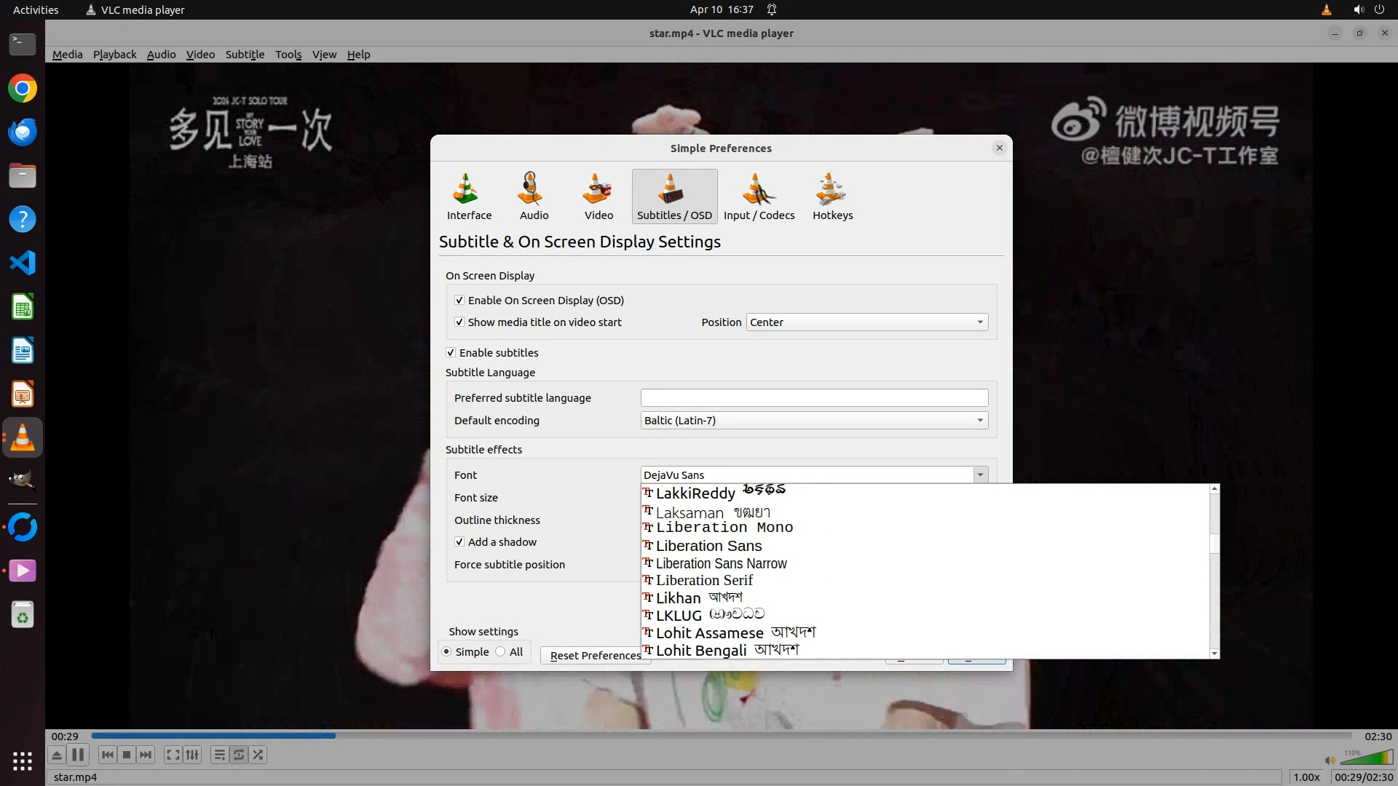Toggle fullscreen video mode
Image resolution: width=1398 pixels, height=786 pixels.
pos(173,755)
